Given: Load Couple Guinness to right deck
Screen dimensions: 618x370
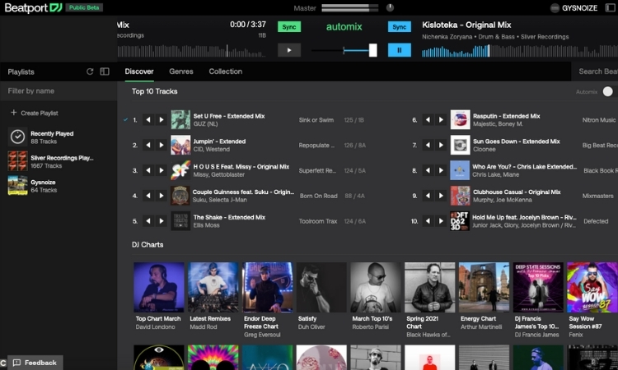Looking at the screenshot, I should (x=162, y=196).
